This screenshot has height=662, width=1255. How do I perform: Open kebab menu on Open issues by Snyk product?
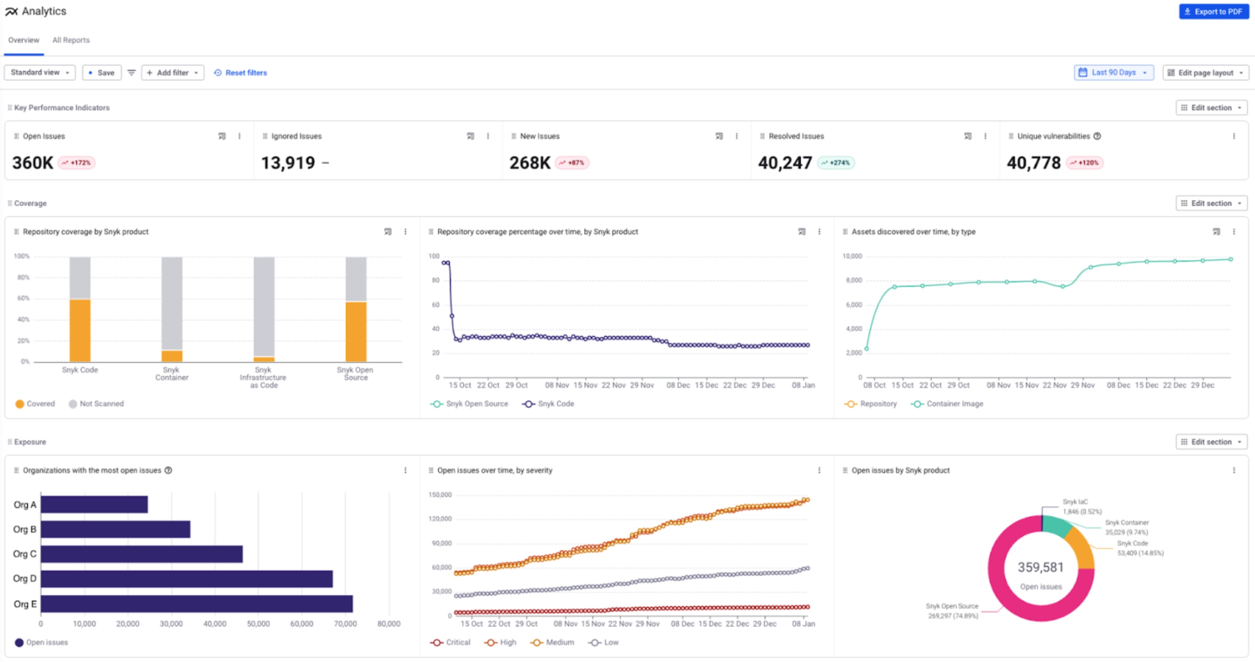pyautogui.click(x=1234, y=470)
